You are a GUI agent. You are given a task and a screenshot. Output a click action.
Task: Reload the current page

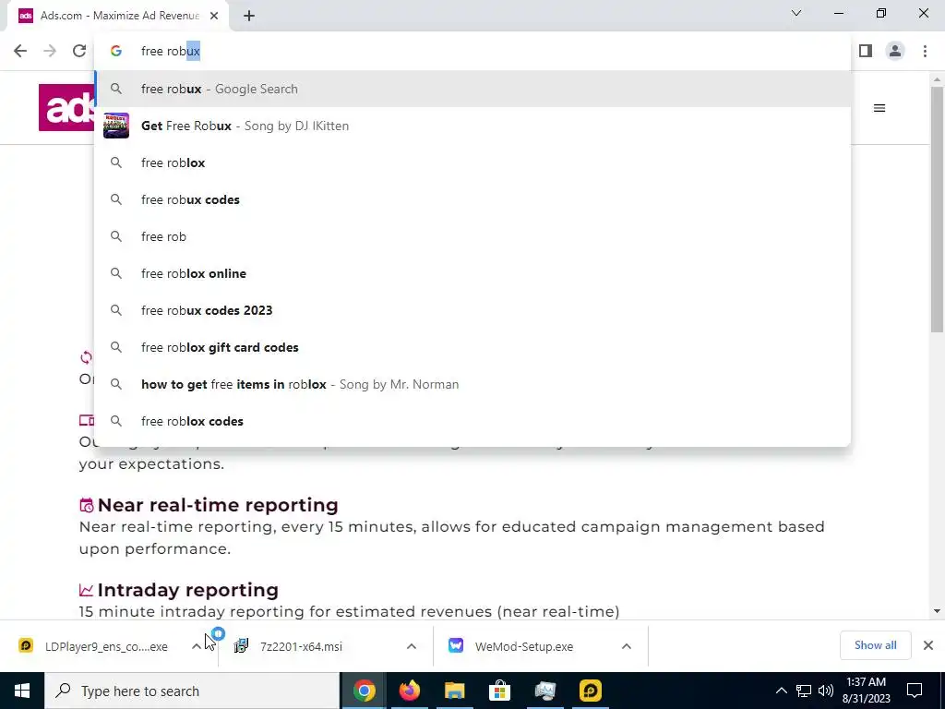click(79, 51)
